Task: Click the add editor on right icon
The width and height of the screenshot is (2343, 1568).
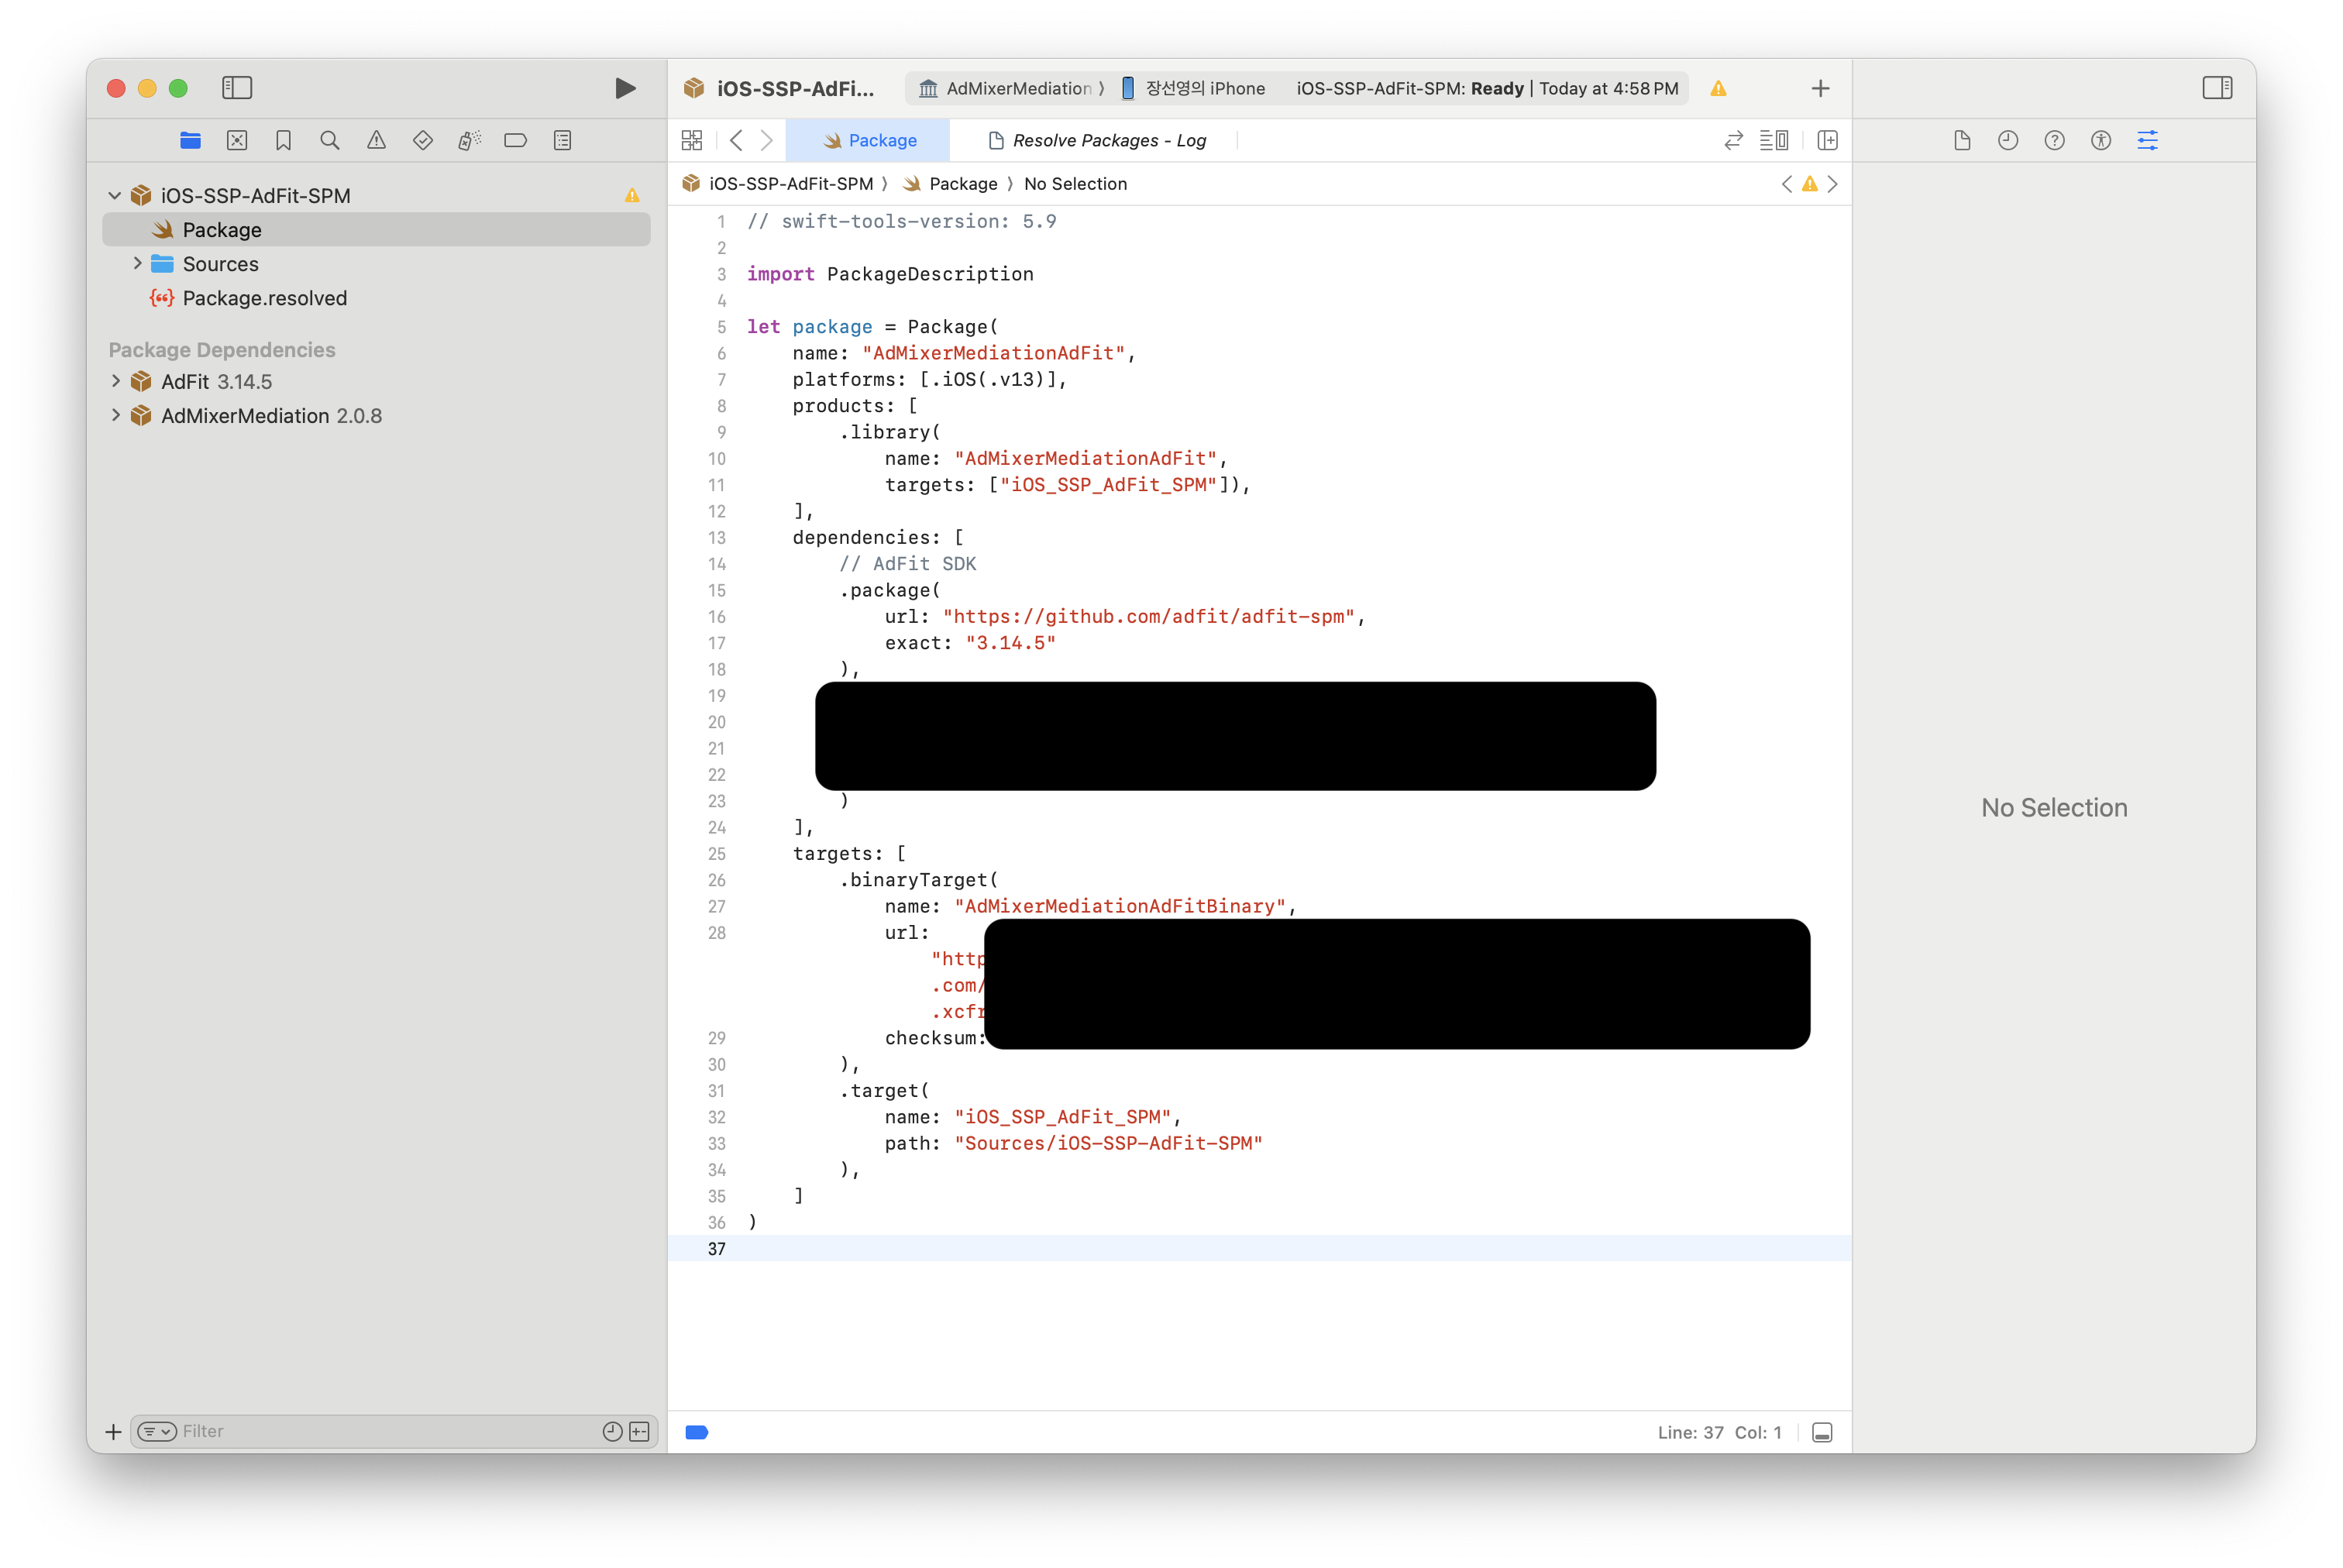Action: [x=1827, y=141]
